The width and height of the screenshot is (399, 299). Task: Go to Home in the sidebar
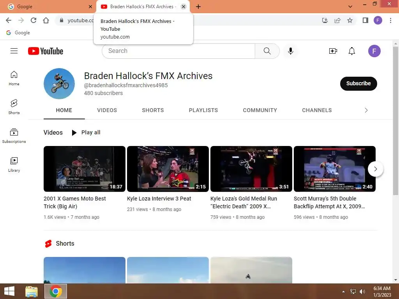pos(14,78)
